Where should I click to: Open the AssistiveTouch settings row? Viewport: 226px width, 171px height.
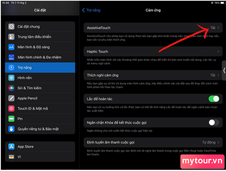(153, 28)
